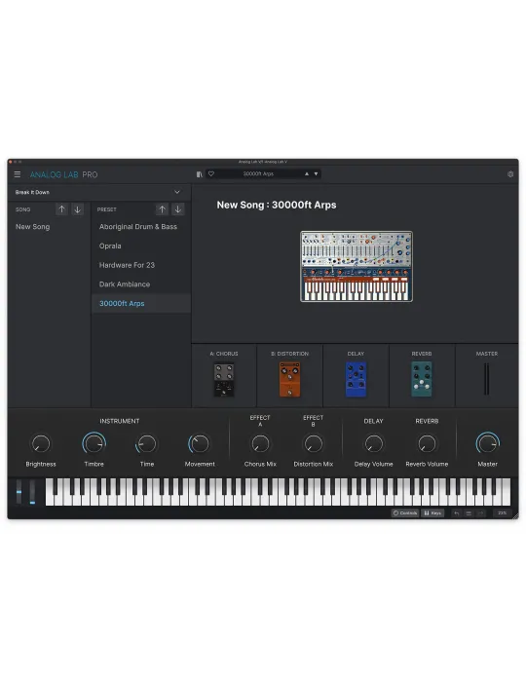Toggle the Controls panel button
The height and width of the screenshot is (682, 526).
(405, 513)
